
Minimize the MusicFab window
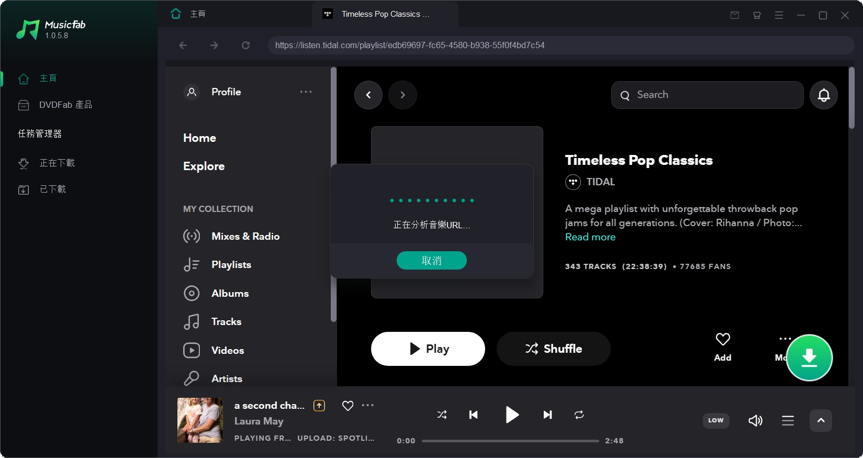click(801, 15)
